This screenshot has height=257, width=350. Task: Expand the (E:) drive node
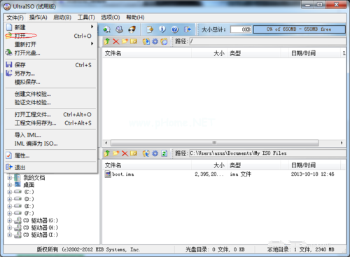(10, 206)
